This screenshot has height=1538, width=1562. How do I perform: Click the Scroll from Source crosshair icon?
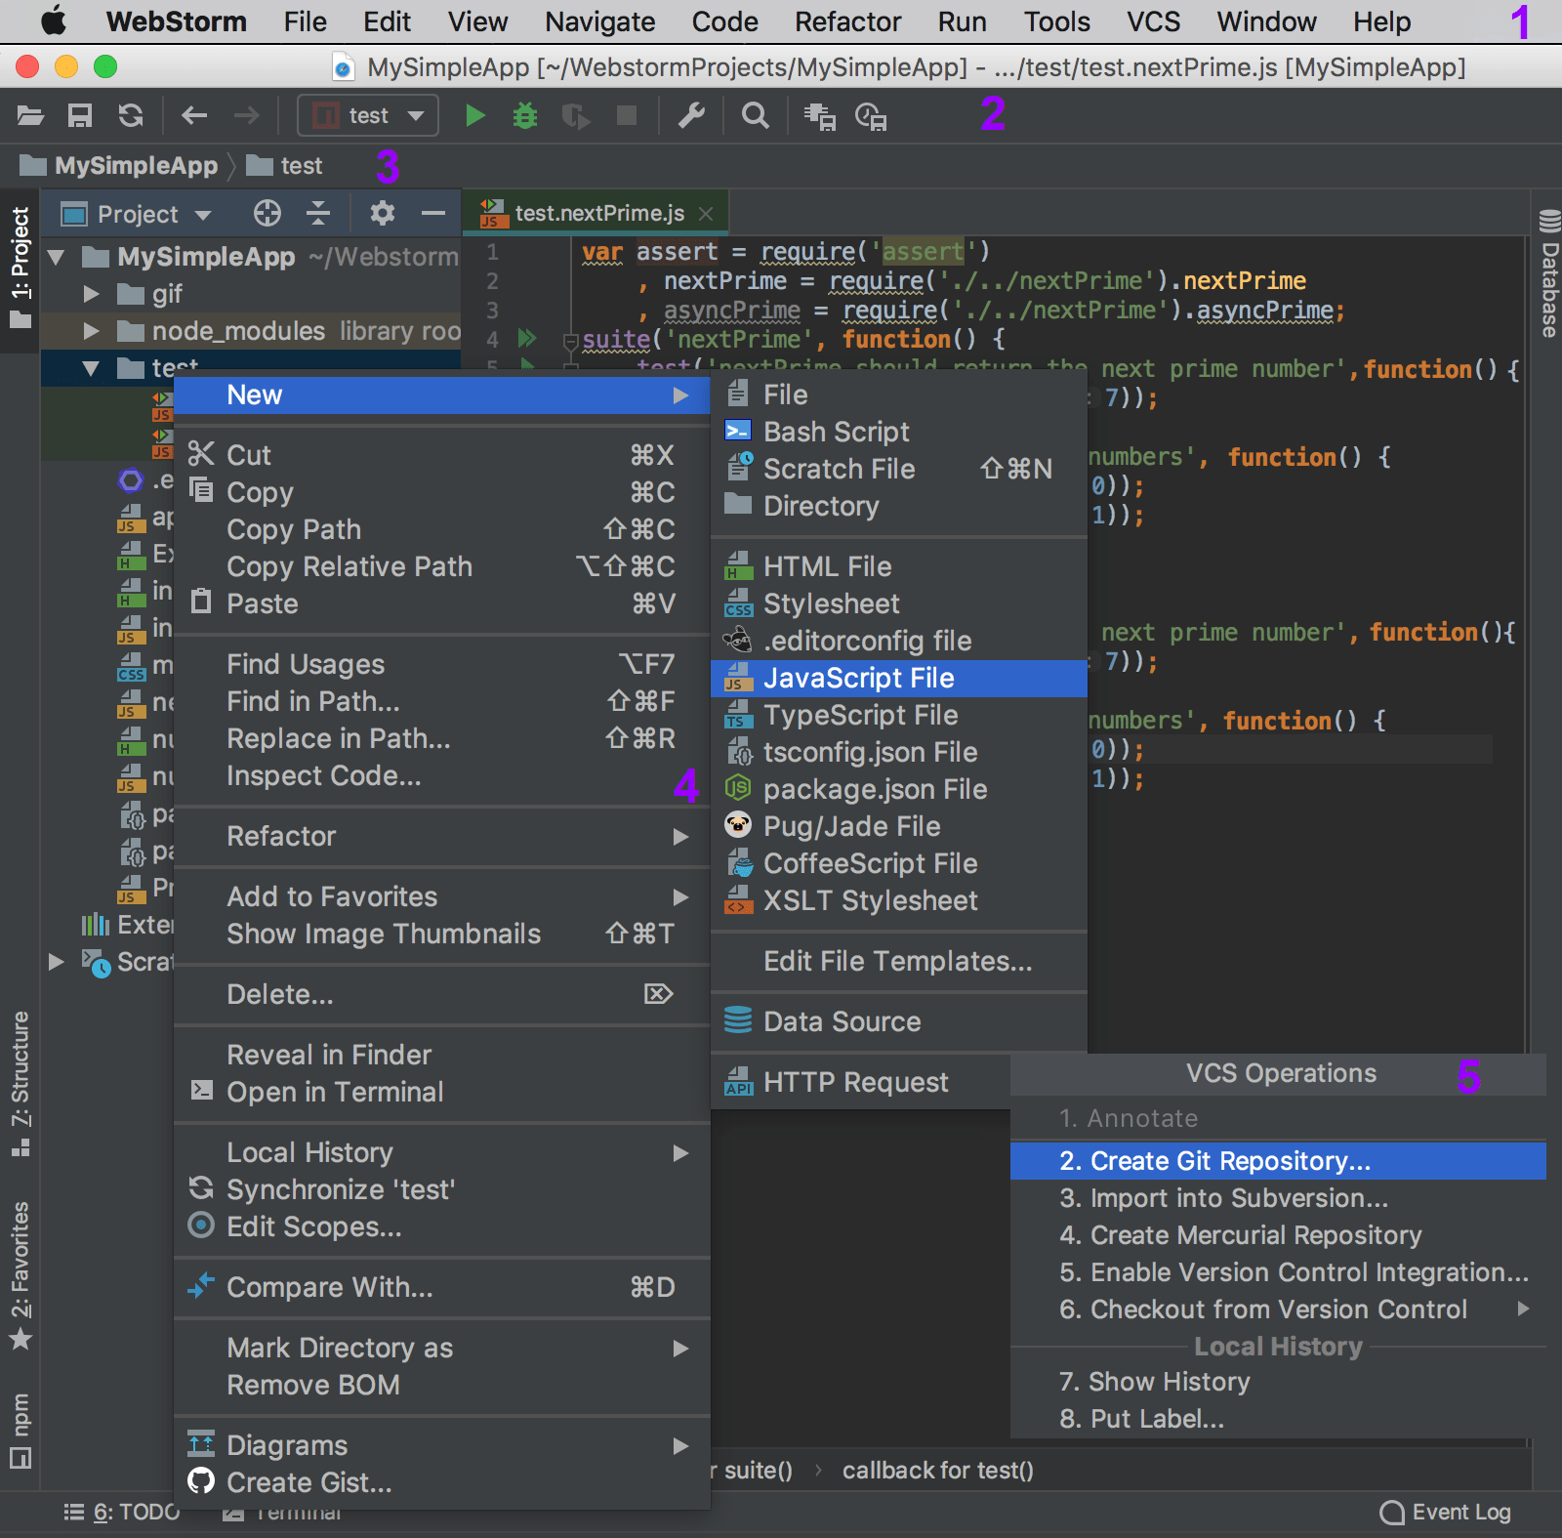(267, 213)
